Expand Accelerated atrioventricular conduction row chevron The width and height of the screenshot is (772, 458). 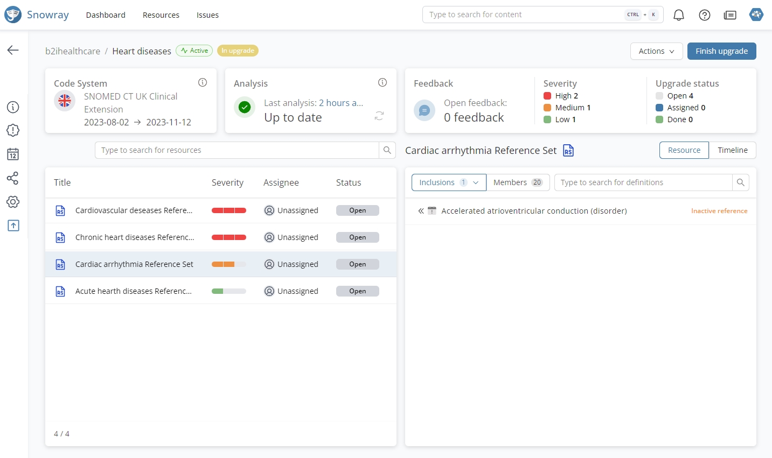[x=421, y=211]
